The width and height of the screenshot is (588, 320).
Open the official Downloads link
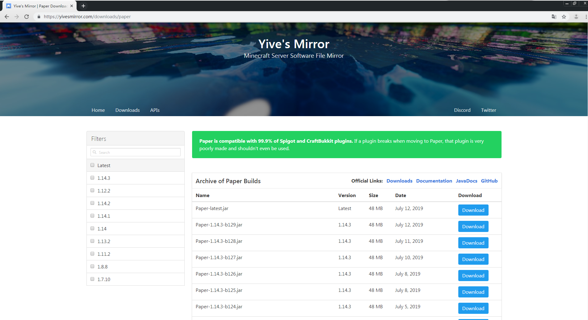[399, 181]
